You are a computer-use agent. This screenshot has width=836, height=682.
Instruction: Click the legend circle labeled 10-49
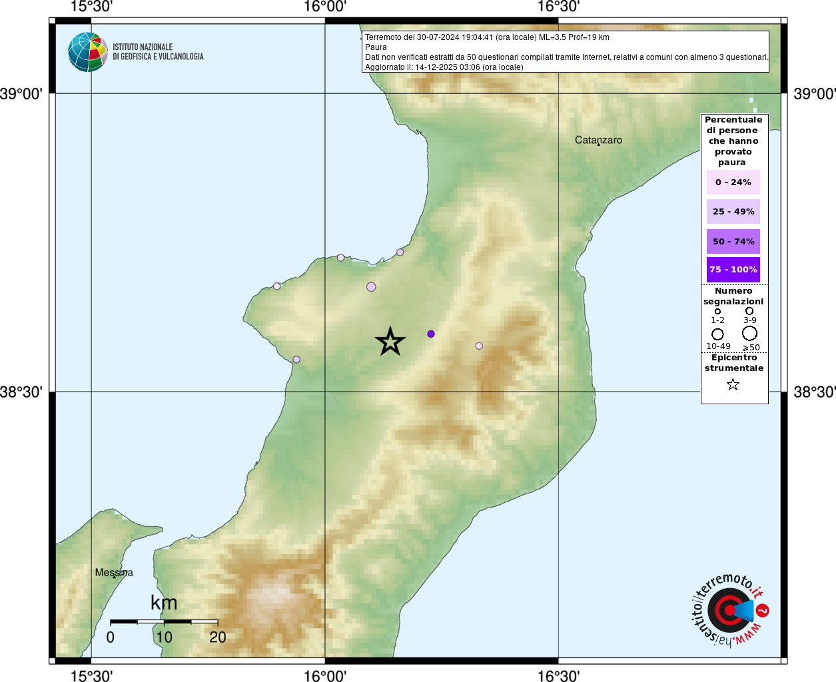717,334
